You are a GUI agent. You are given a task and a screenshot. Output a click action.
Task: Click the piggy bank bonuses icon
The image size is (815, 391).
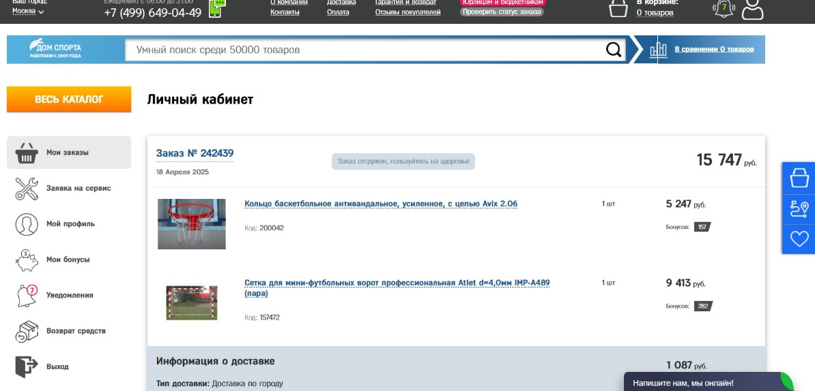27,260
